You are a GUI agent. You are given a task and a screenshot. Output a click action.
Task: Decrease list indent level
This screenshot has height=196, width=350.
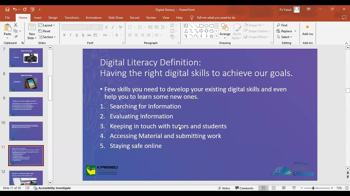[150, 27]
